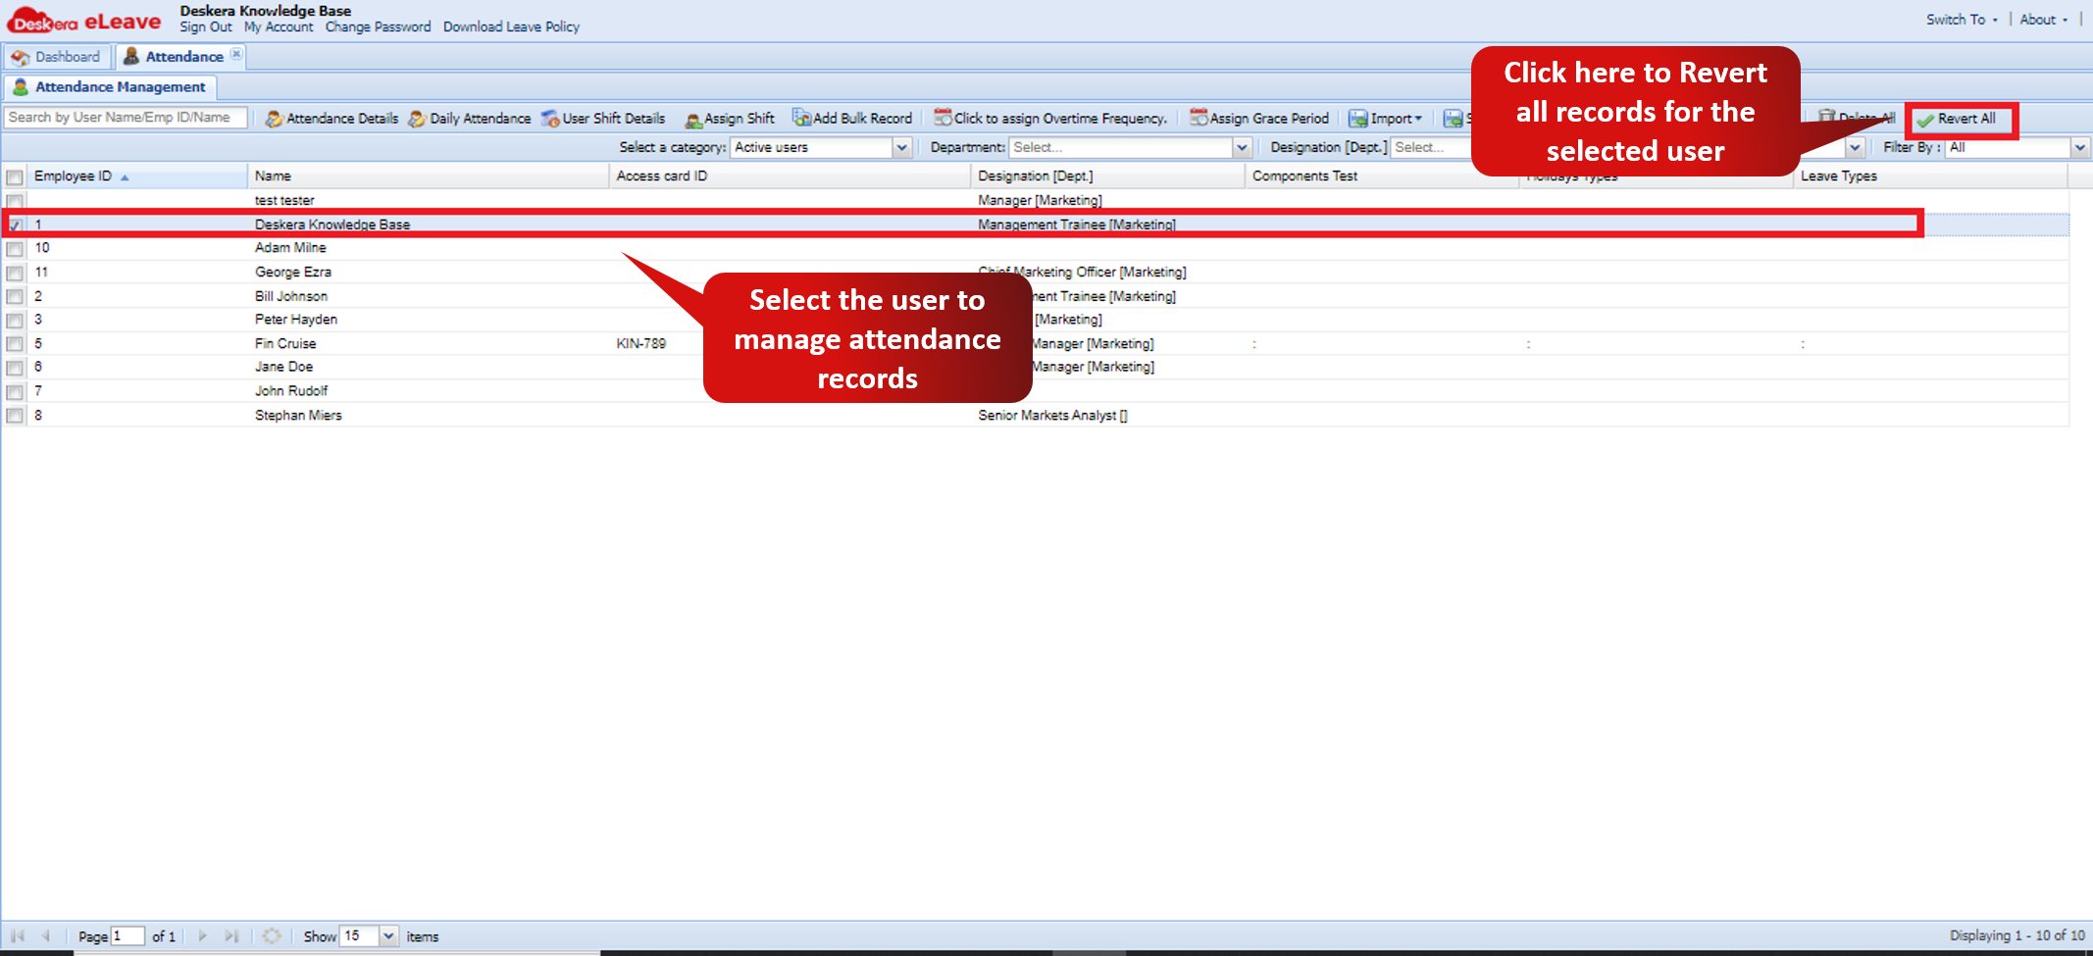
Task: Click the Sign Out link
Action: click(x=206, y=27)
